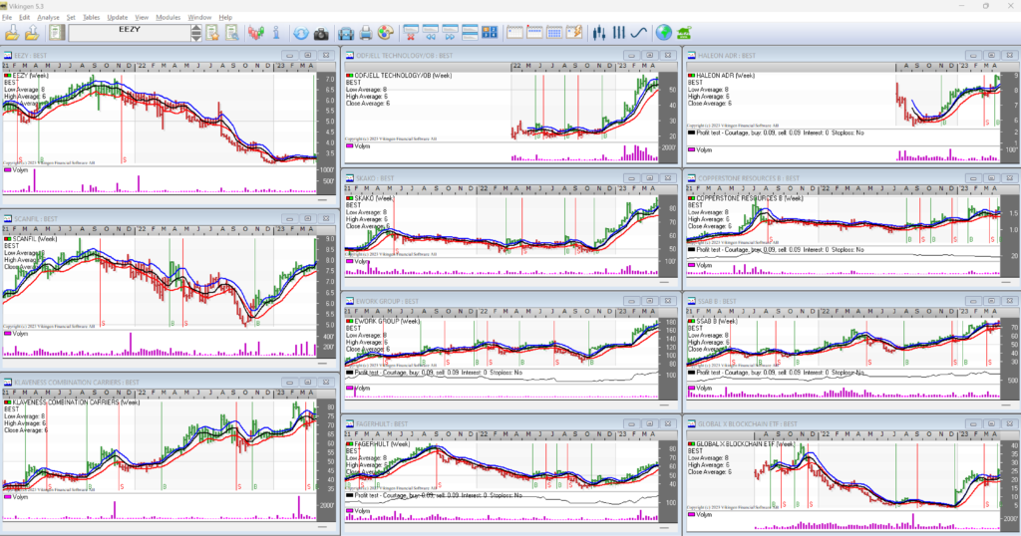Click 'Volym' label in GLOBAL X BLOCKCHAIN window
Image resolution: width=1021 pixels, height=536 pixels.
704,514
